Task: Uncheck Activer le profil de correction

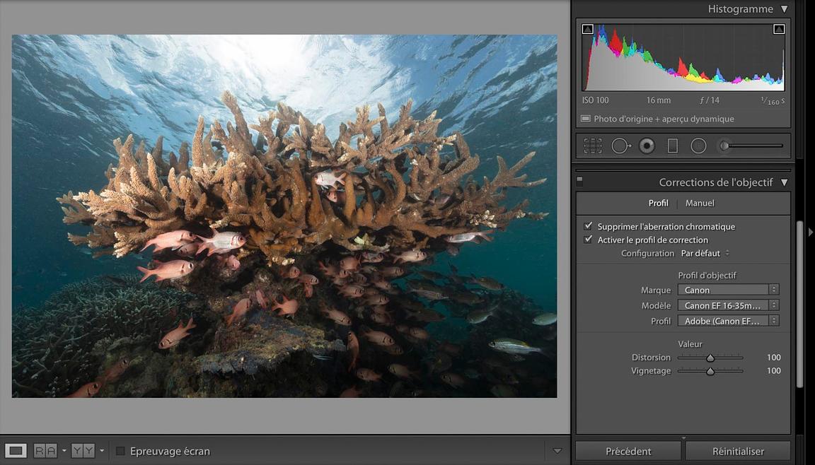Action: coord(588,240)
